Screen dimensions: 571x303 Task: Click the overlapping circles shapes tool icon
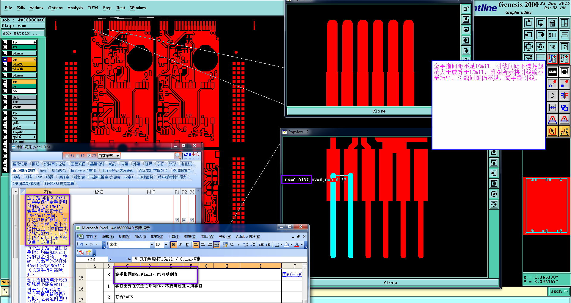pyautogui.click(x=564, y=107)
